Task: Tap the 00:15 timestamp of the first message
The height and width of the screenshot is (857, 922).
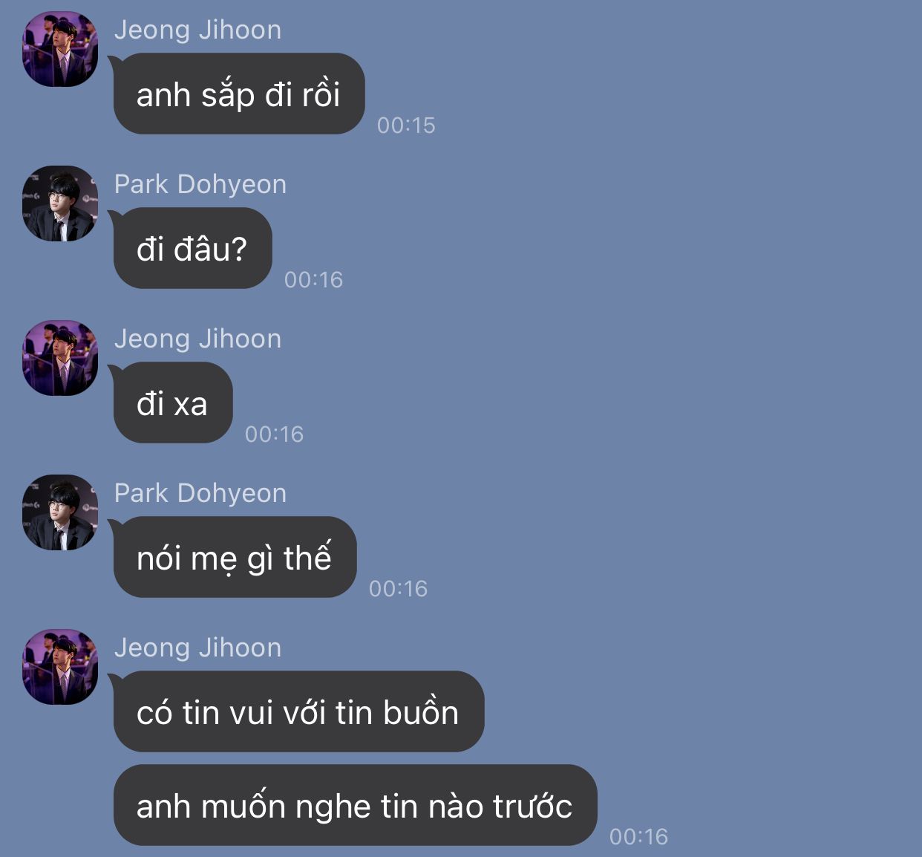Action: coord(406,125)
